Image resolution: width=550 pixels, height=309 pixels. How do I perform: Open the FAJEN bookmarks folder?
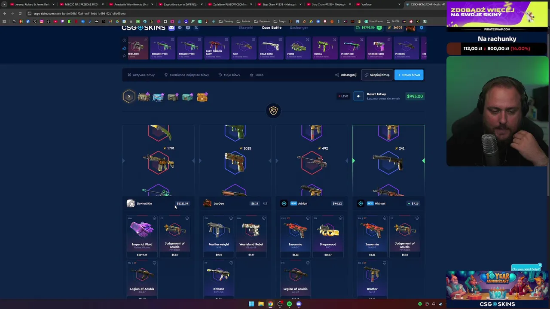(393, 21)
